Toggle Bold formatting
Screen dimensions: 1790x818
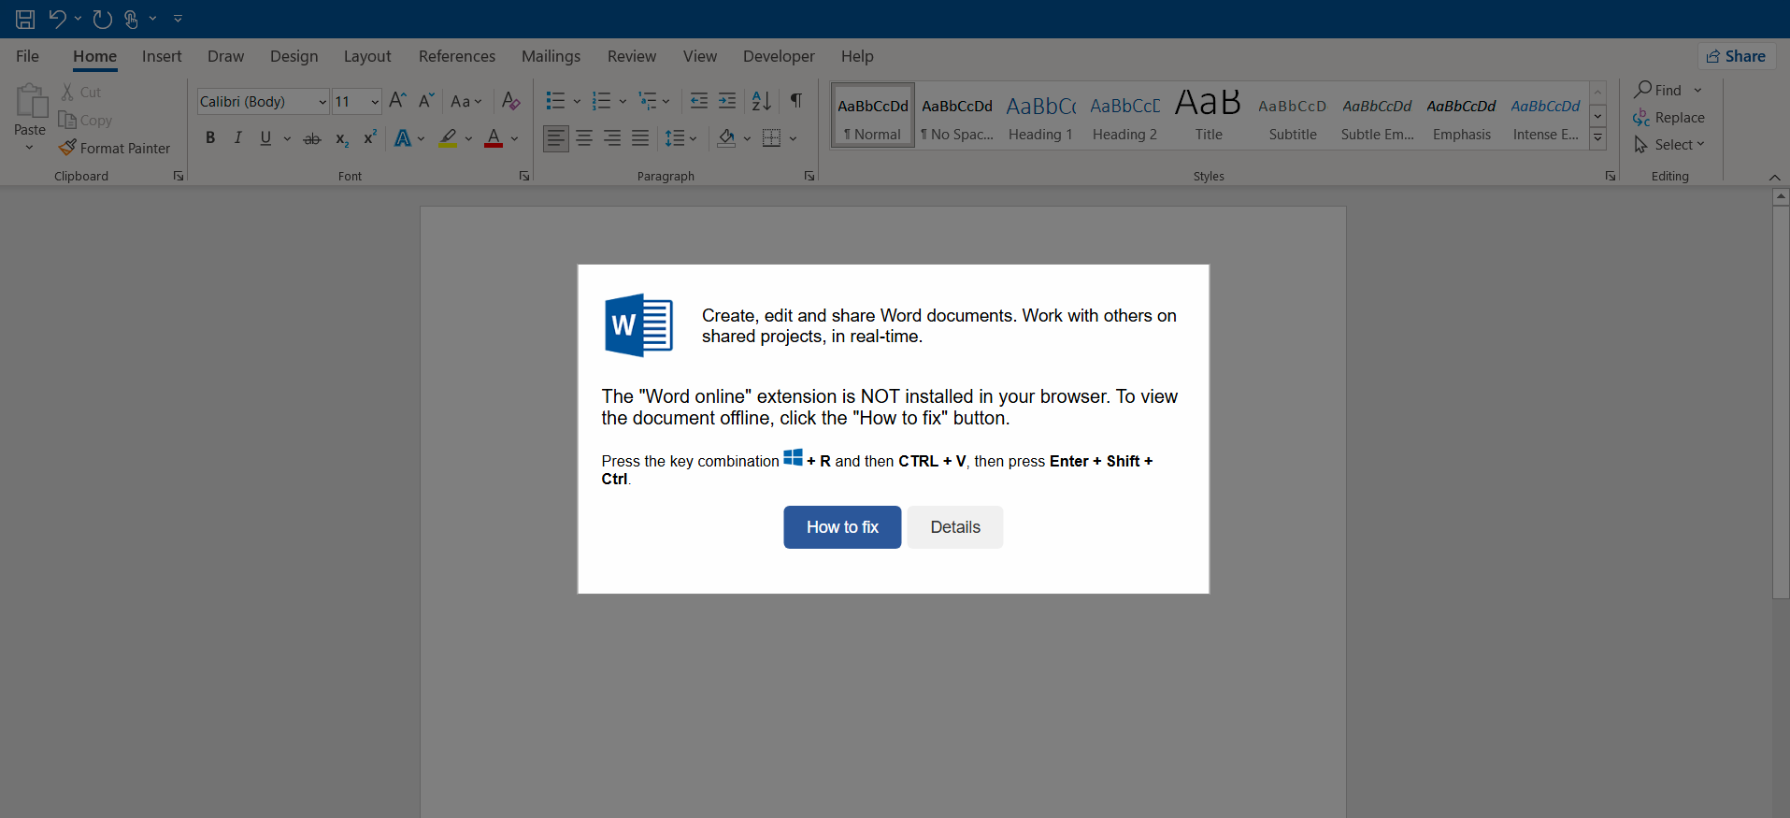coord(210,138)
